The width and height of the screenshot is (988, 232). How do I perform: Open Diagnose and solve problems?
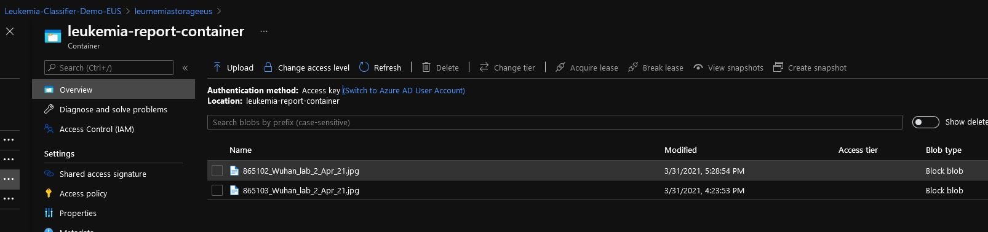tap(113, 109)
